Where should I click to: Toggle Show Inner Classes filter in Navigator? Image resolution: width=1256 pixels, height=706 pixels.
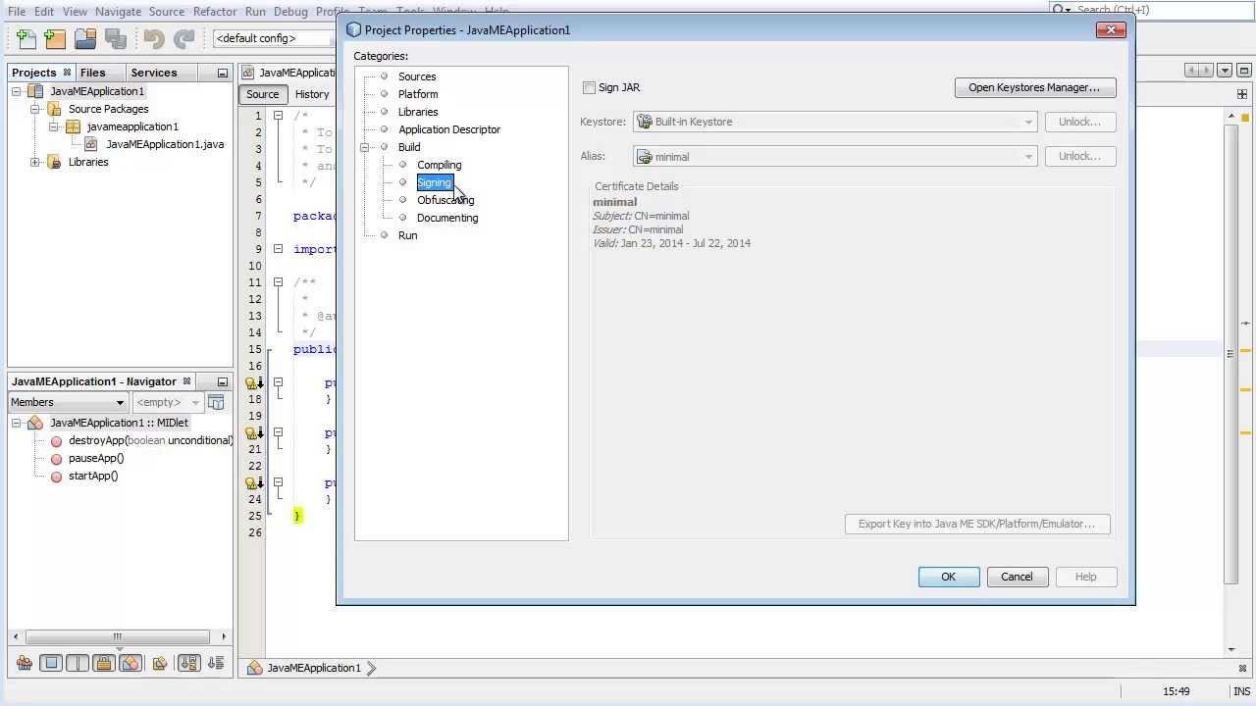pos(130,663)
